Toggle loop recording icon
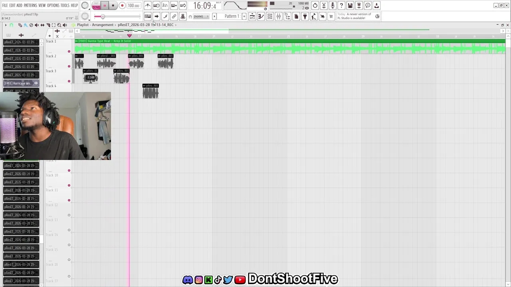The image size is (511, 287). [182, 6]
